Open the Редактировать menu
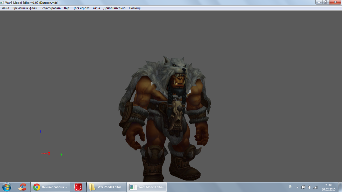Viewport: 342px width, 192px height. tap(51, 8)
